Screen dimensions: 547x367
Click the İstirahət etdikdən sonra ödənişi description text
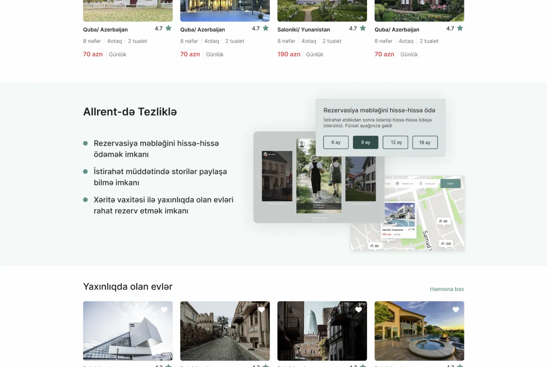pyautogui.click(x=378, y=123)
